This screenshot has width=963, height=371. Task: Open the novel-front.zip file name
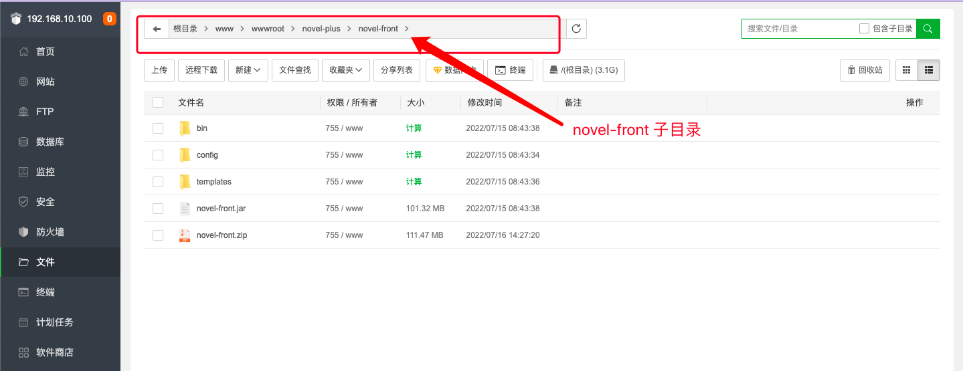222,235
